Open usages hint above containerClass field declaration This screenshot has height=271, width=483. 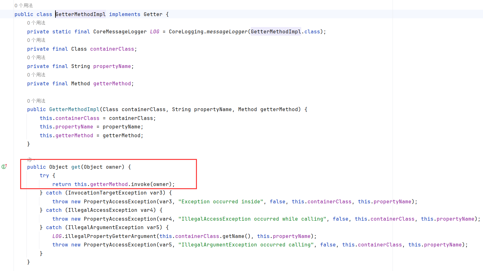click(x=36, y=40)
